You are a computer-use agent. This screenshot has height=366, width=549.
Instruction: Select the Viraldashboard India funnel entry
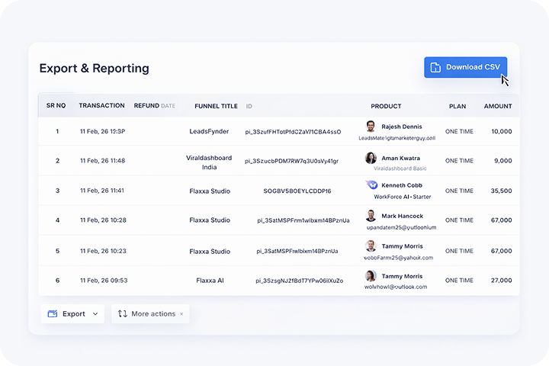coord(210,162)
